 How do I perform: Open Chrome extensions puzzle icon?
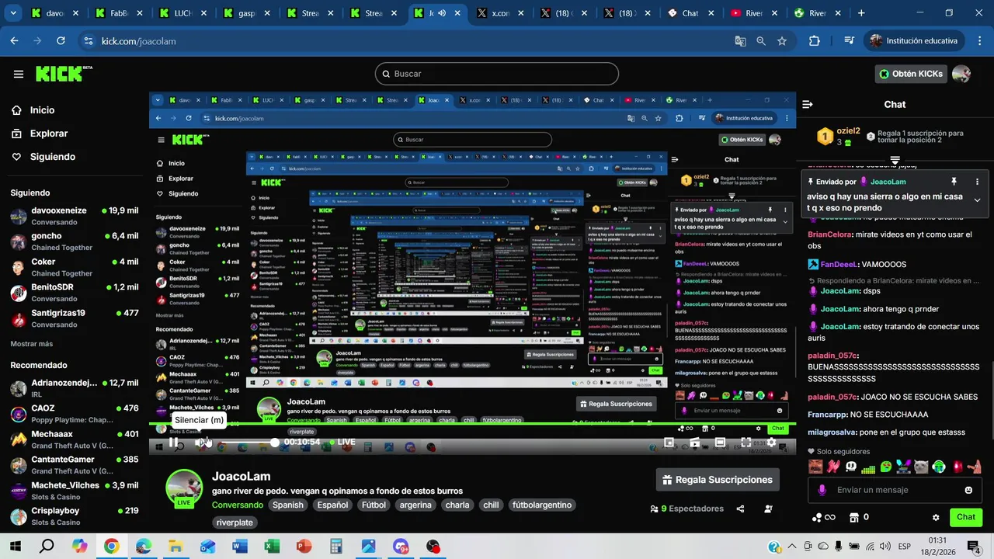pyautogui.click(x=814, y=41)
